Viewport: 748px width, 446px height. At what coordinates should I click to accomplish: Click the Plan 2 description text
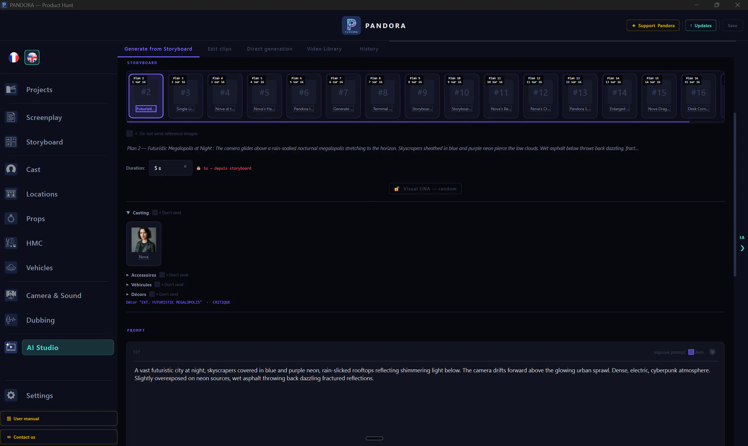pyautogui.click(x=383, y=148)
